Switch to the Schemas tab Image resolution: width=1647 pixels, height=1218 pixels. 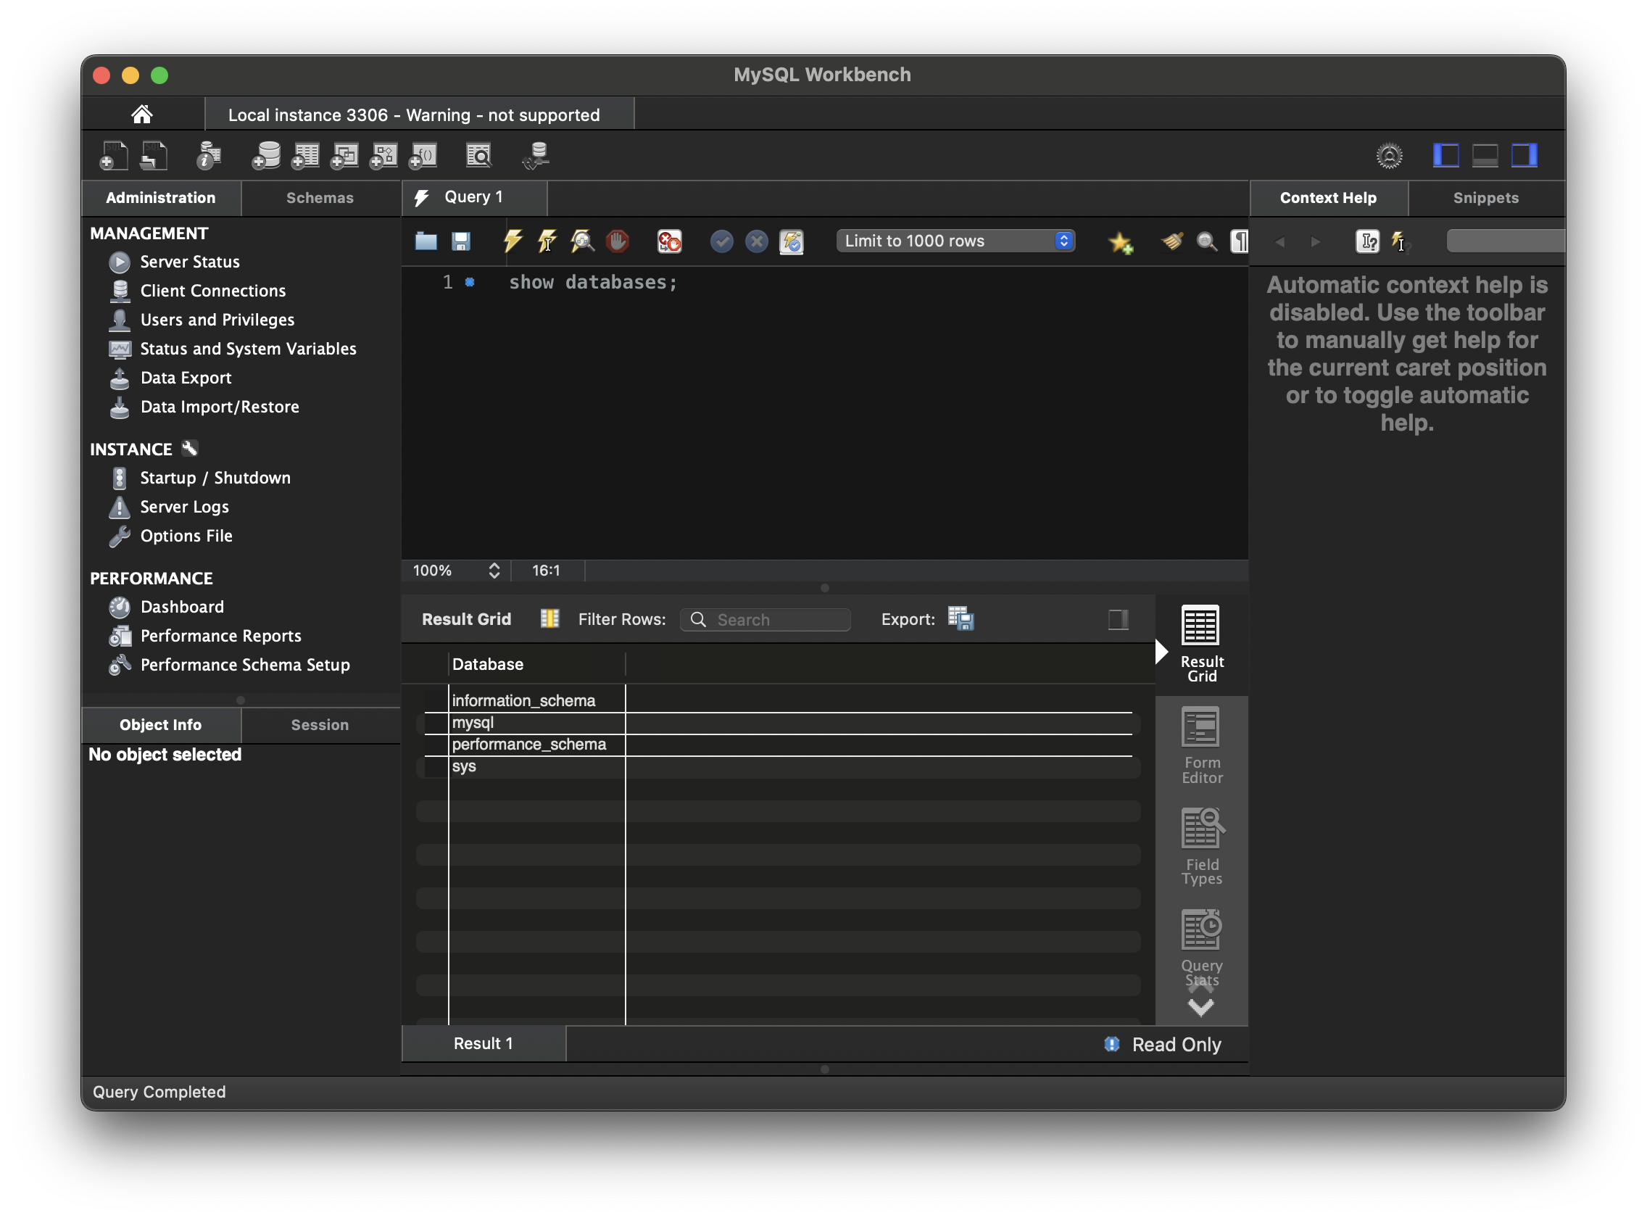point(319,198)
